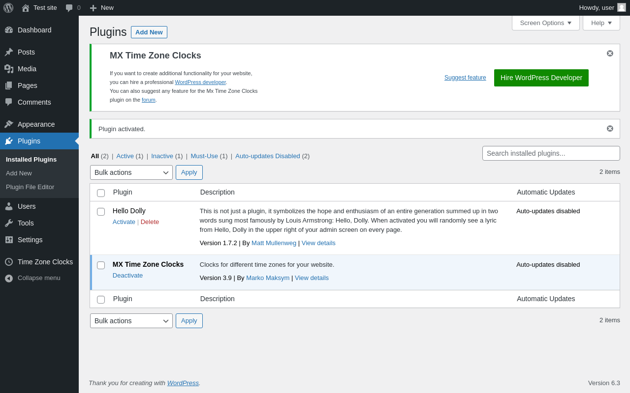This screenshot has height=393, width=630.
Task: View details for Hello Dolly
Action: pyautogui.click(x=318, y=243)
